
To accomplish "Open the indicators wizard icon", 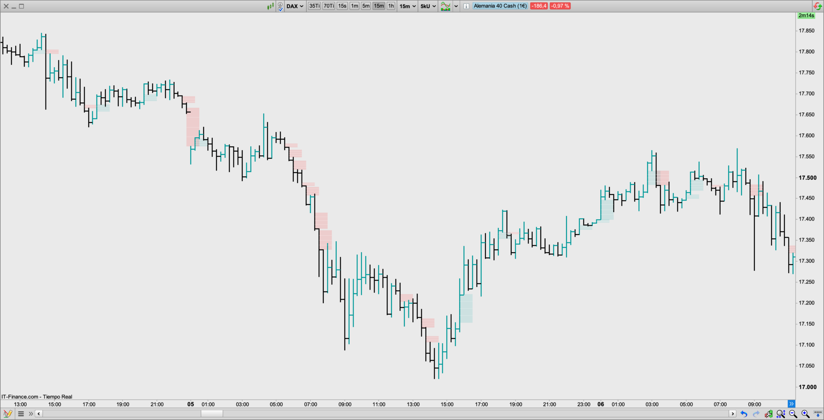I will (445, 6).
